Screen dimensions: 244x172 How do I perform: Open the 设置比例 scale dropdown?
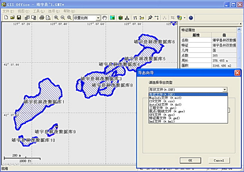pos(98,18)
